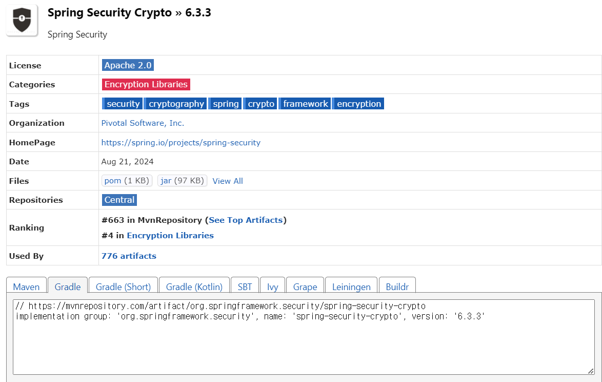Click the License row label
The image size is (602, 382).
click(25, 66)
